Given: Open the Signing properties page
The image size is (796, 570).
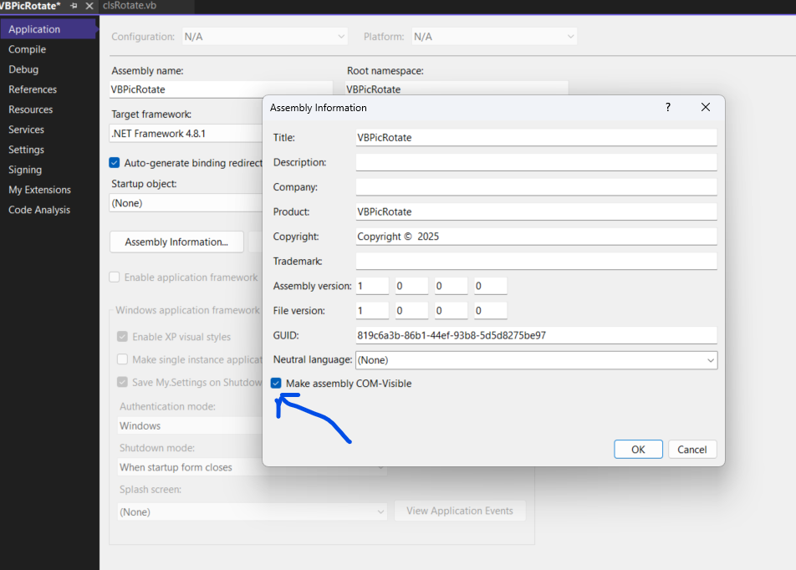Looking at the screenshot, I should pos(25,170).
